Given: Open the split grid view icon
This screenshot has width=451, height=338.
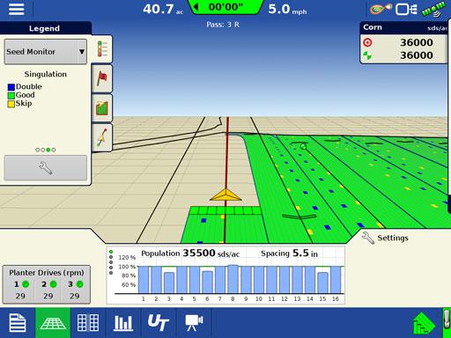Looking at the screenshot, I should pos(88,323).
